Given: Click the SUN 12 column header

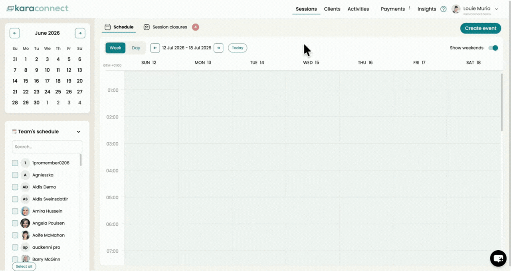Looking at the screenshot, I should [149, 63].
